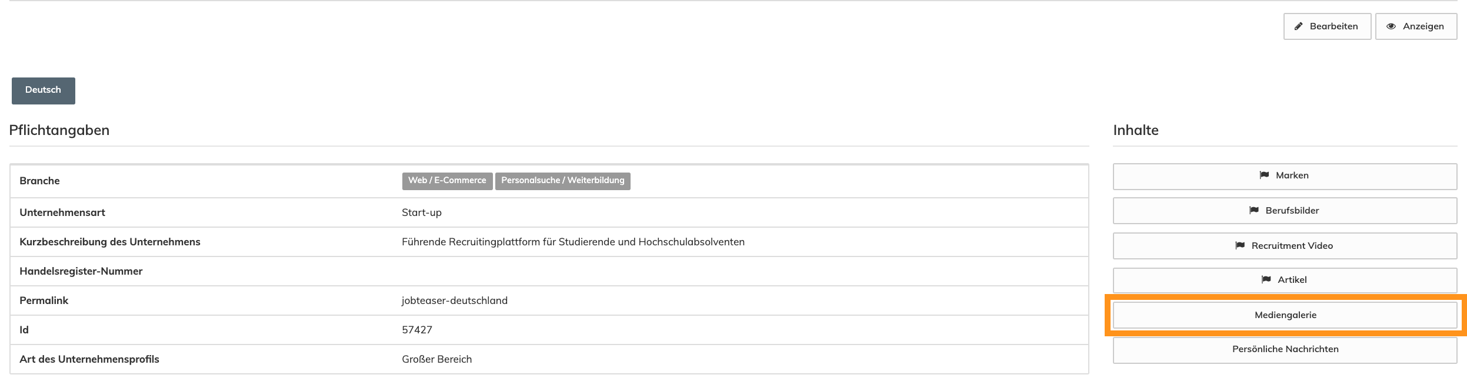
Task: Expand the Artikel content panel
Action: click(1283, 280)
